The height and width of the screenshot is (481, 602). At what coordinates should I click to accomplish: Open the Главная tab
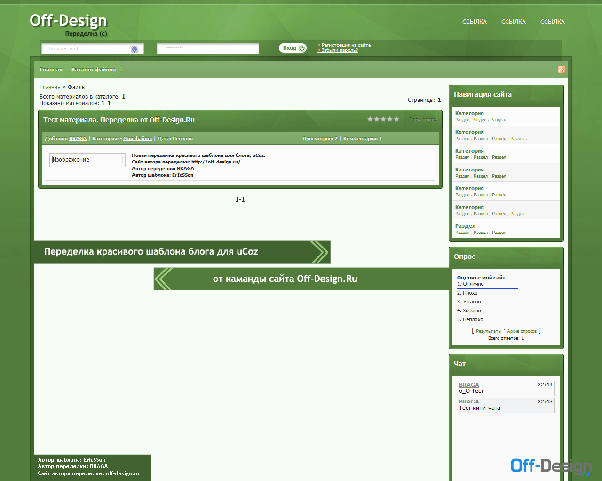point(51,69)
